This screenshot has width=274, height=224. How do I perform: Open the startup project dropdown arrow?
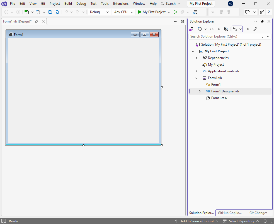pos(169,12)
